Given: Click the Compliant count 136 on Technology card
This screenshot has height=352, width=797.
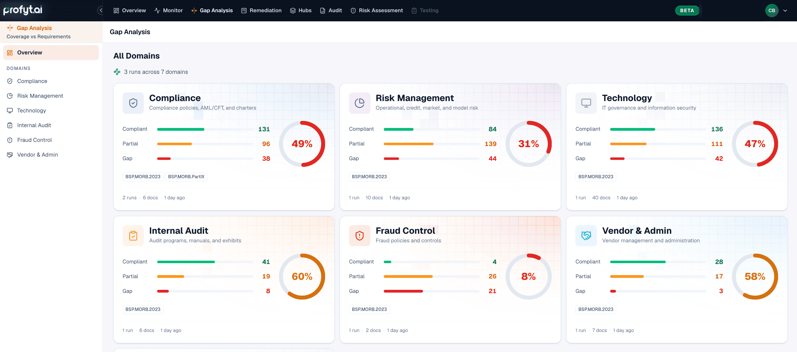Looking at the screenshot, I should pos(717,129).
